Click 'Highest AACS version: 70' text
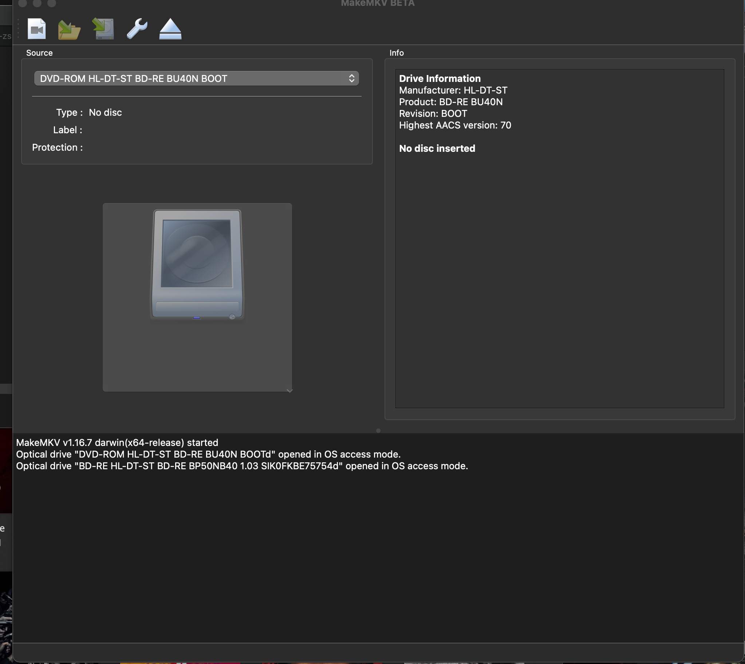Viewport: 745px width, 664px height. (455, 125)
